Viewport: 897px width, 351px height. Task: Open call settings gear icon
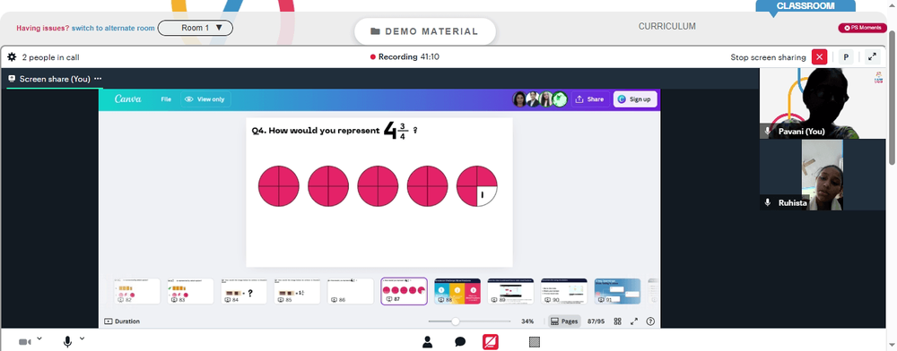click(12, 57)
